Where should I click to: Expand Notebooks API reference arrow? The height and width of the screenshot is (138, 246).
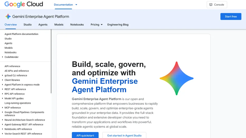click(3, 129)
